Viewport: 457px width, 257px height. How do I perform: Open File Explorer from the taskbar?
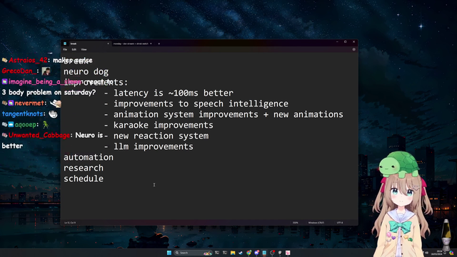[233, 253]
